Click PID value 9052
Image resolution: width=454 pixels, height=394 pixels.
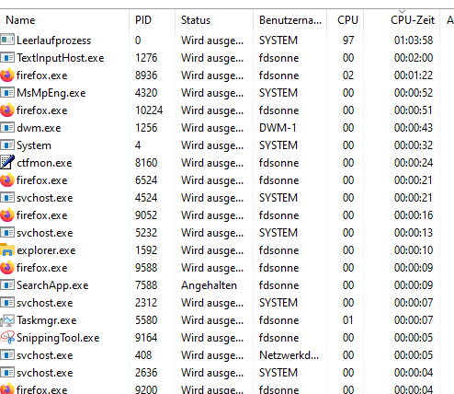click(146, 215)
